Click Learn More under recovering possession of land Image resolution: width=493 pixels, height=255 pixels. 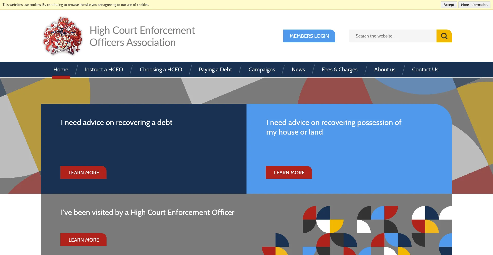289,172
